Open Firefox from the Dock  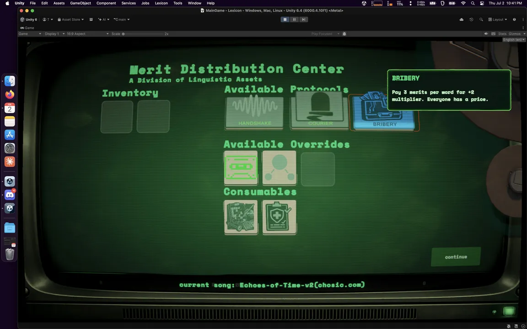pos(10,94)
